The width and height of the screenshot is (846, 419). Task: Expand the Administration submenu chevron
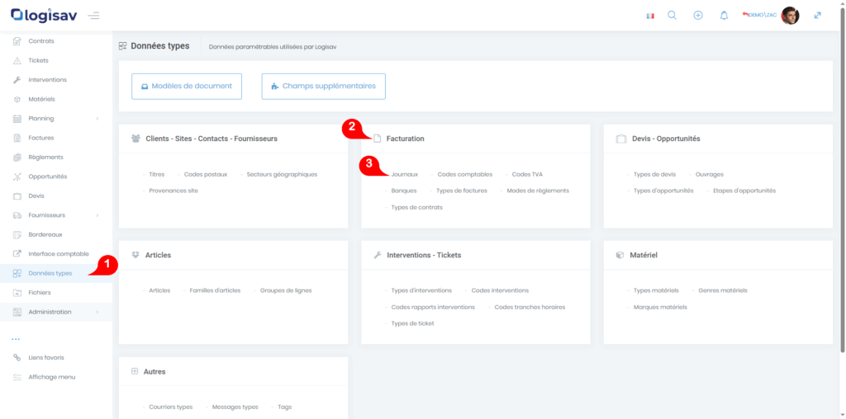(x=97, y=312)
